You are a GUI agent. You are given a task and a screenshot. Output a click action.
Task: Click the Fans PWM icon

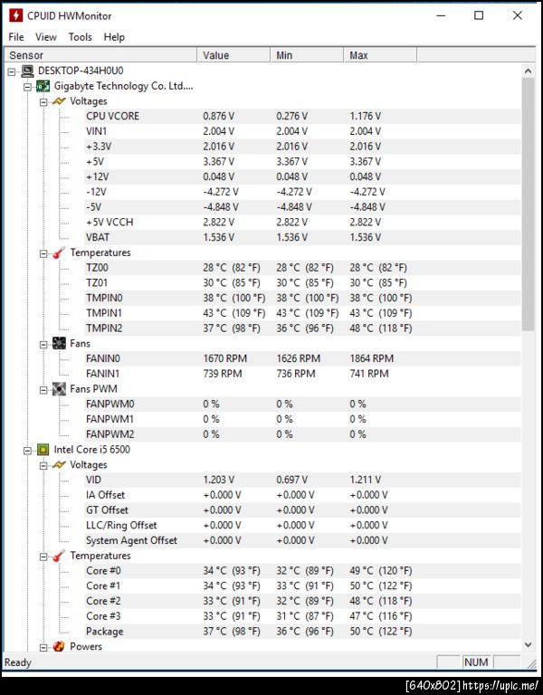point(59,389)
